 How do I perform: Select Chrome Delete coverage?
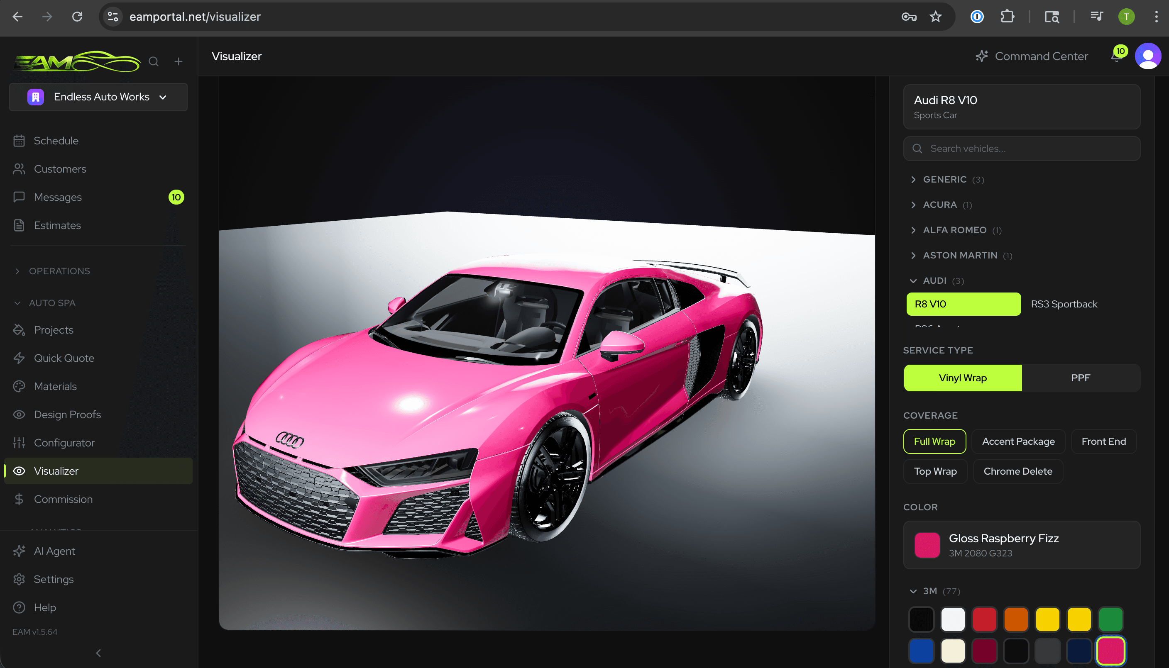[1017, 471]
